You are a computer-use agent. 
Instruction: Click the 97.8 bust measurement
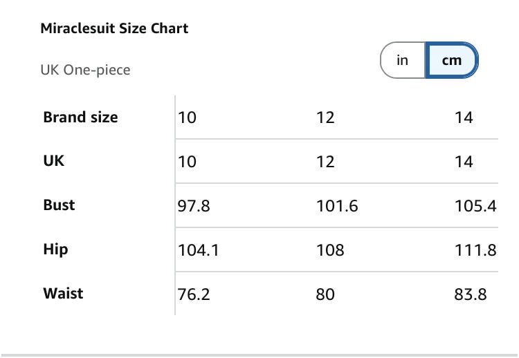click(194, 206)
